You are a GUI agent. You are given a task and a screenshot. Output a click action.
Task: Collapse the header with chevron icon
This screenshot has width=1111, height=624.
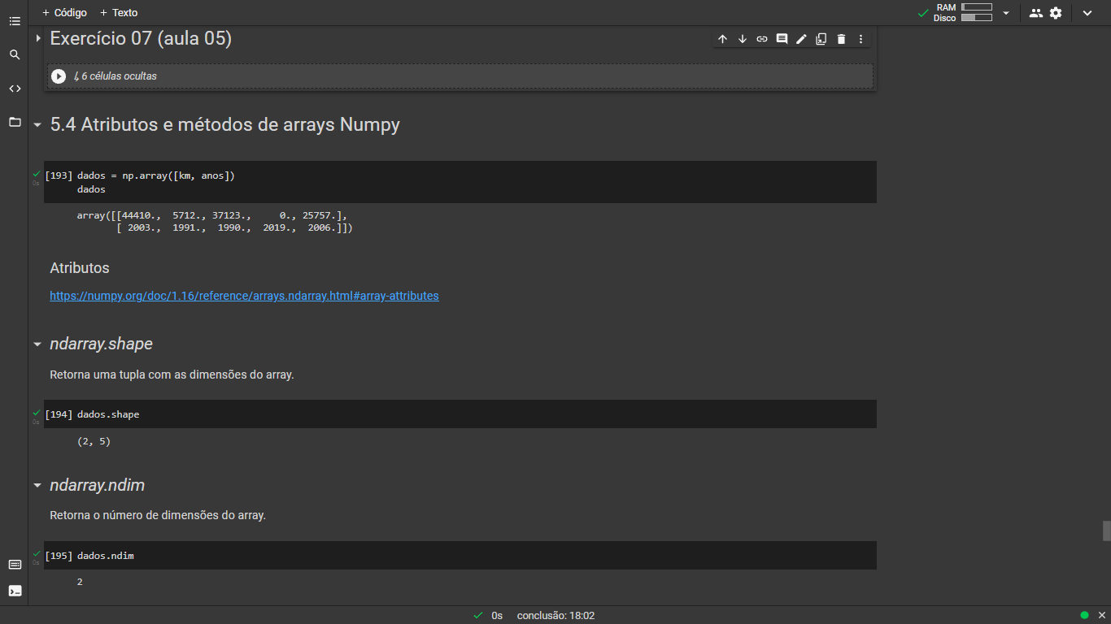(1087, 13)
